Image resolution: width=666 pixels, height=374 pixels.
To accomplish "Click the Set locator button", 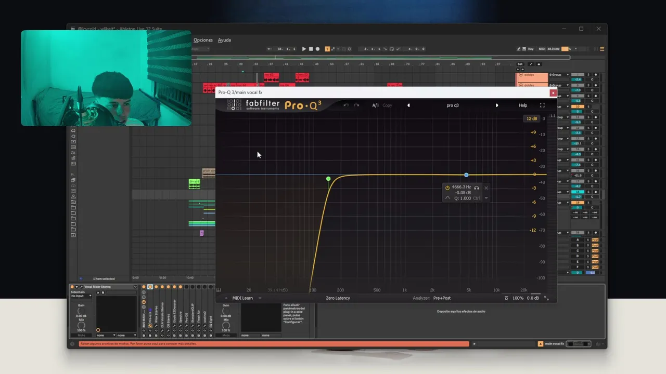I will coord(520,64).
